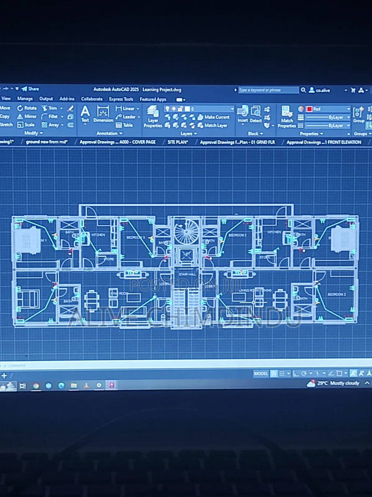Viewport: 372px width, 497px height.
Task: Open the Manage ribbon tab
Action: point(25,98)
